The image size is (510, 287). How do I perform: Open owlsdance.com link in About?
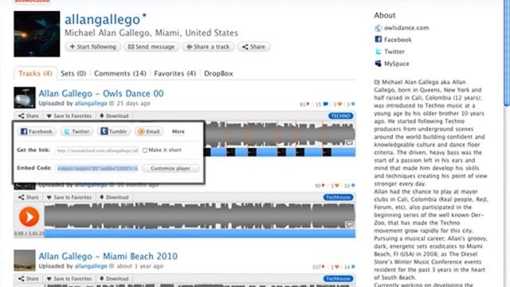tap(406, 28)
